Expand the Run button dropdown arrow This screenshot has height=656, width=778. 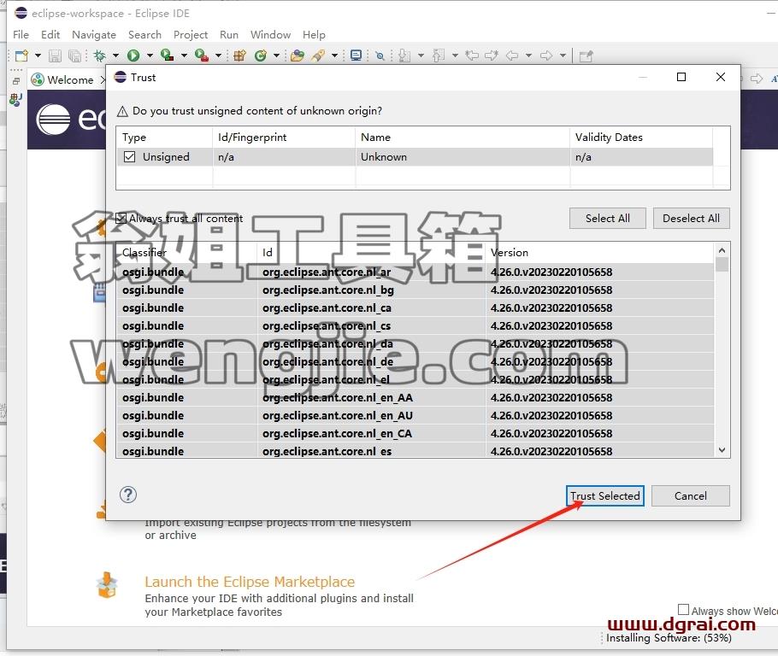pyautogui.click(x=150, y=56)
